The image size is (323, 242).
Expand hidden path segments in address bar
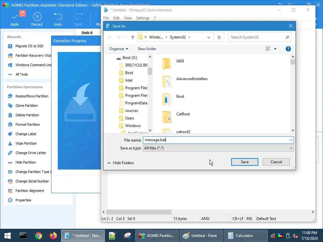(146, 37)
